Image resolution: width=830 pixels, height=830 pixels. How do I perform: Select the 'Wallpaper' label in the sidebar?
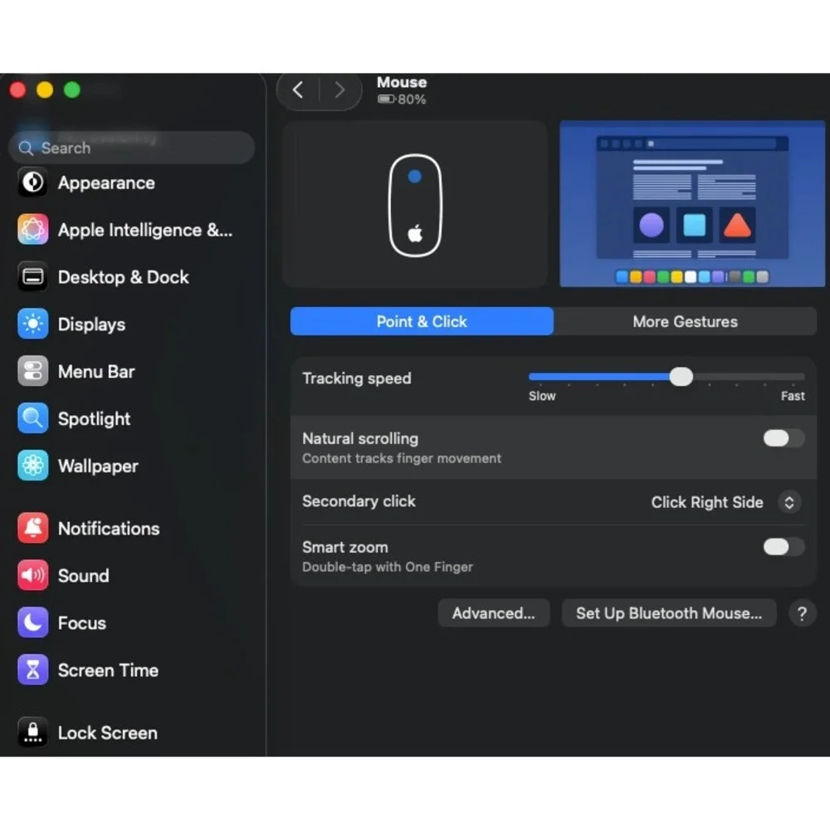[99, 466]
